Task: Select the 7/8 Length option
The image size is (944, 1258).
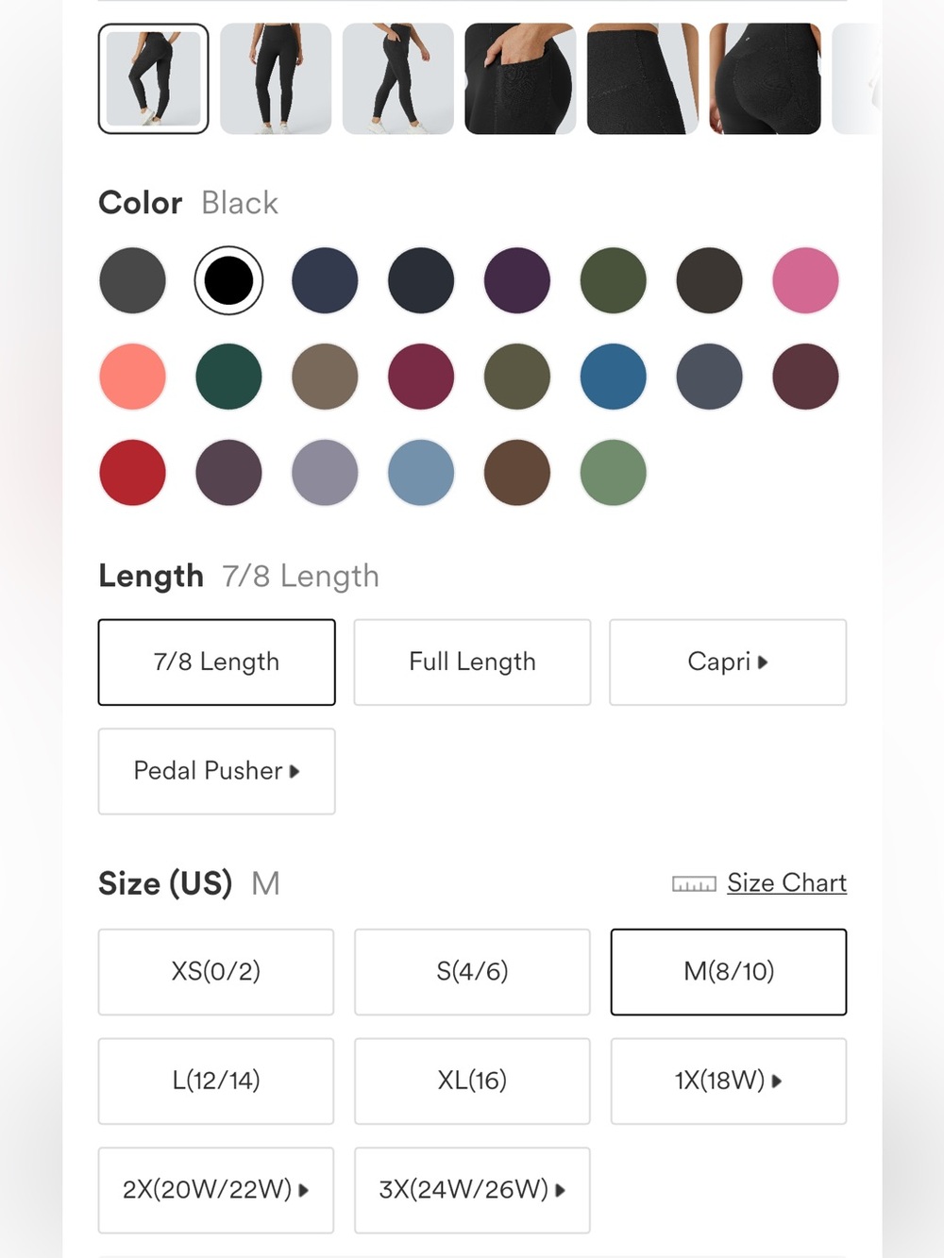Action: (x=216, y=662)
